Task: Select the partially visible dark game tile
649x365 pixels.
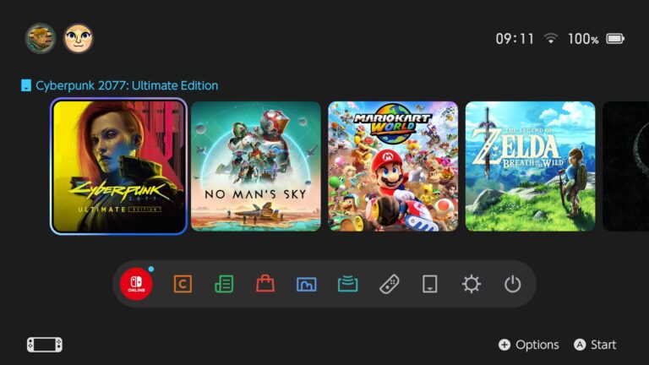Action: pos(626,166)
